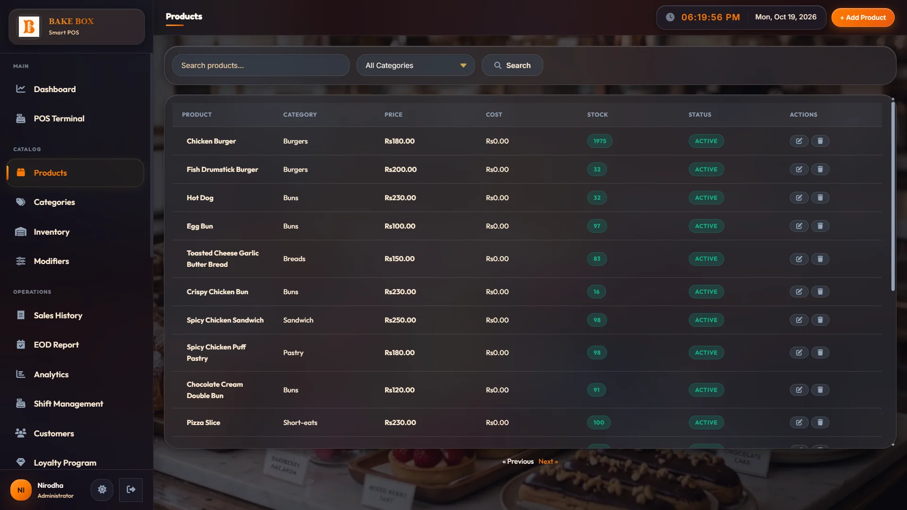Delete the Pizza Slice product
Viewport: 907px width, 510px height.
coord(820,423)
